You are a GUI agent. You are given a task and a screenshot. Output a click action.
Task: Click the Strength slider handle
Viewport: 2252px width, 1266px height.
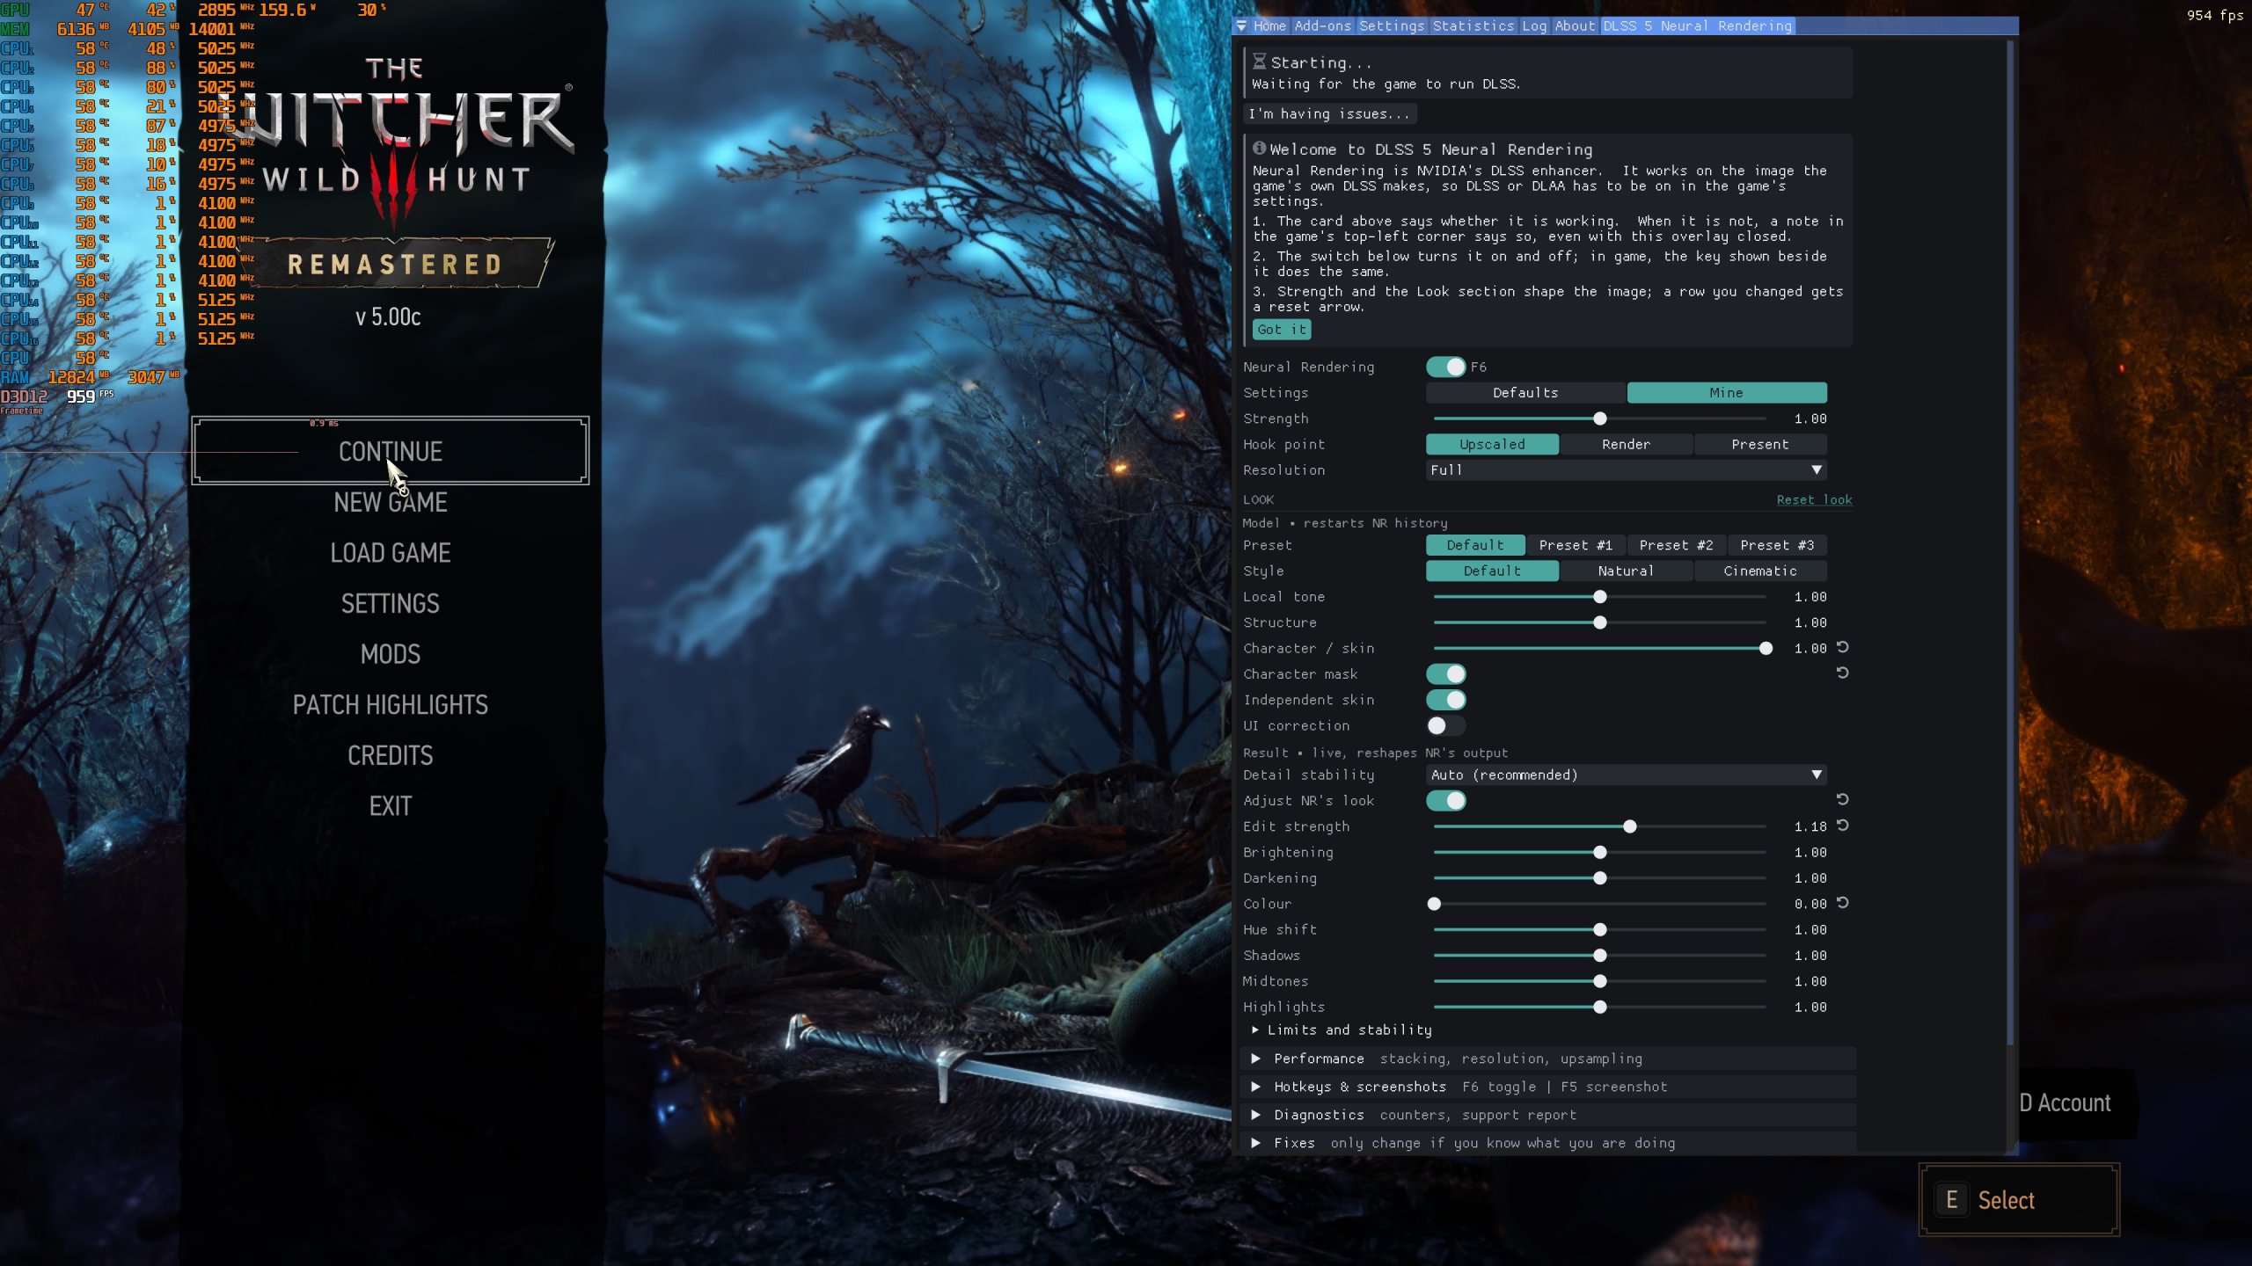coord(1600,418)
